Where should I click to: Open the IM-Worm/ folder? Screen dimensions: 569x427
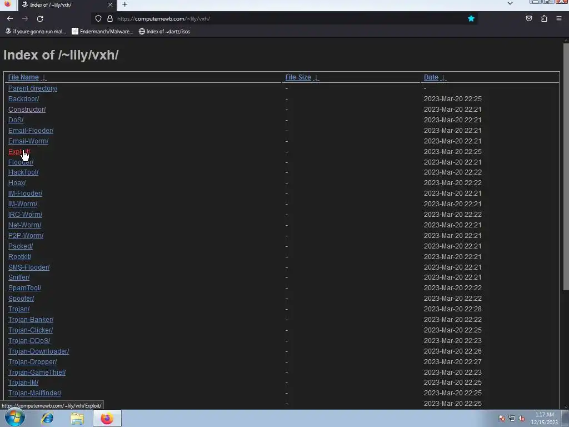(x=22, y=204)
